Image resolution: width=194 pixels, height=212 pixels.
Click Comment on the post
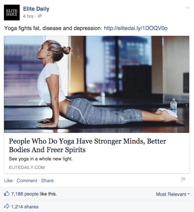pos(27,181)
